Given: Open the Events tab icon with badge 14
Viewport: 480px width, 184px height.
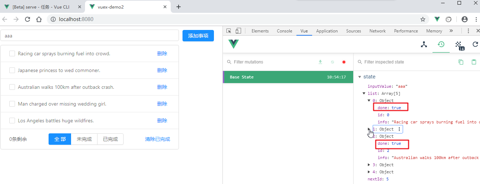Looking at the screenshot, I should [x=458, y=45].
